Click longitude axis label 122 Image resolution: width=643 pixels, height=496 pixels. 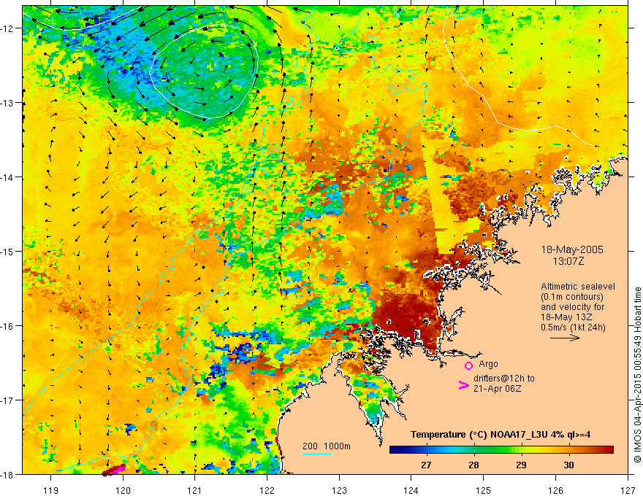(267, 491)
